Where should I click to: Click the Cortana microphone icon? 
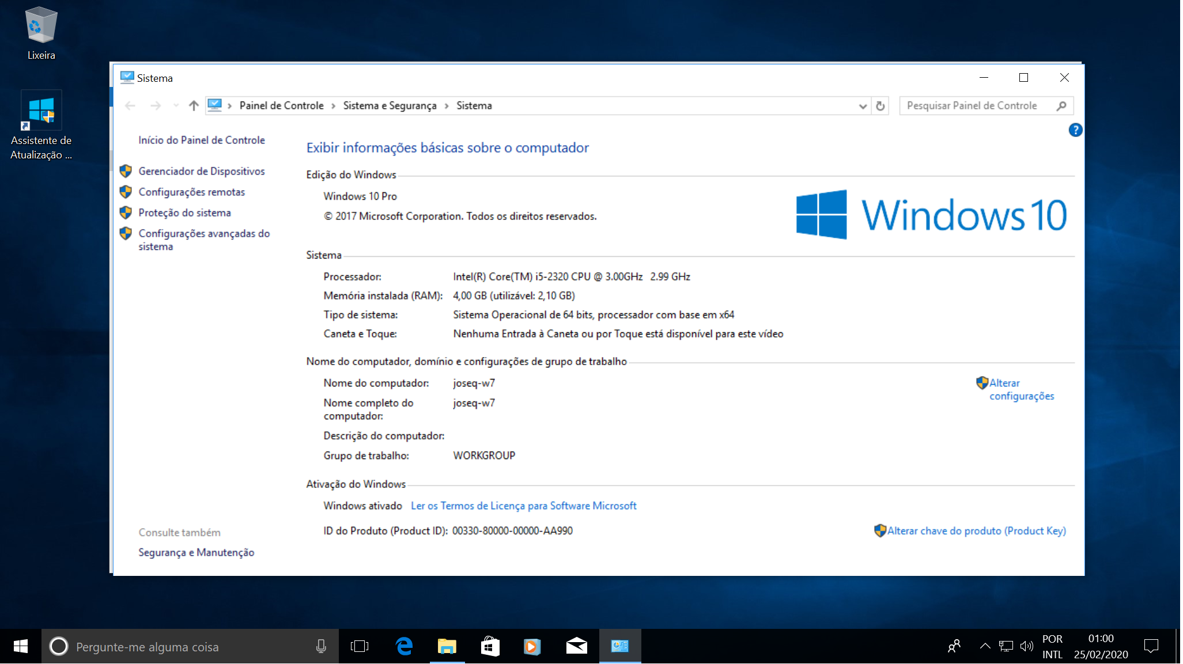click(x=322, y=647)
